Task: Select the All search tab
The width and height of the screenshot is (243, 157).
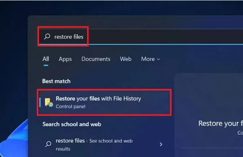Action: 46,59
